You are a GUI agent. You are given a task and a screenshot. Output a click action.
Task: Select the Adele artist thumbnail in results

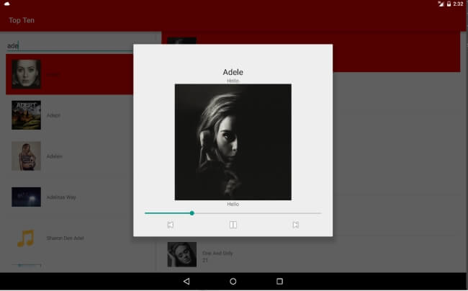(x=26, y=74)
